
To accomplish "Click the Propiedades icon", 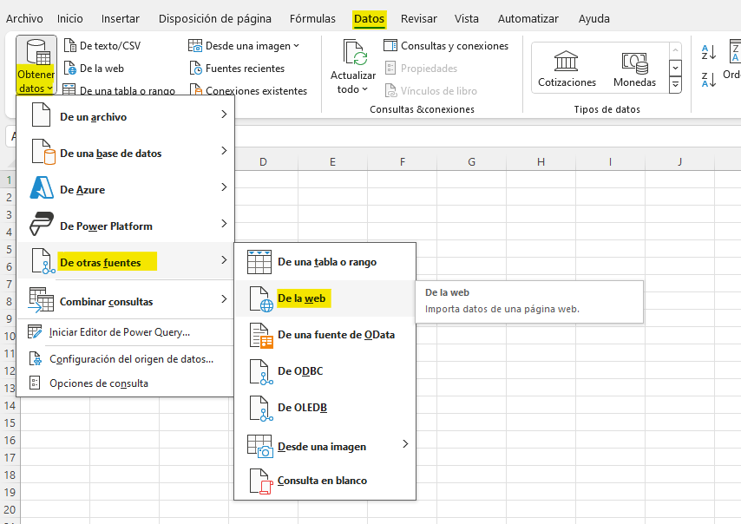I will click(390, 68).
